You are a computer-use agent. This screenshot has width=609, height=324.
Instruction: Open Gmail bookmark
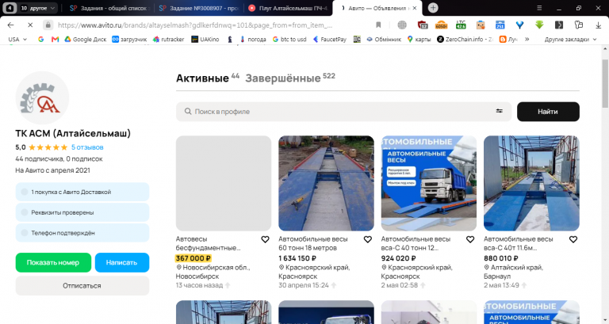point(55,39)
